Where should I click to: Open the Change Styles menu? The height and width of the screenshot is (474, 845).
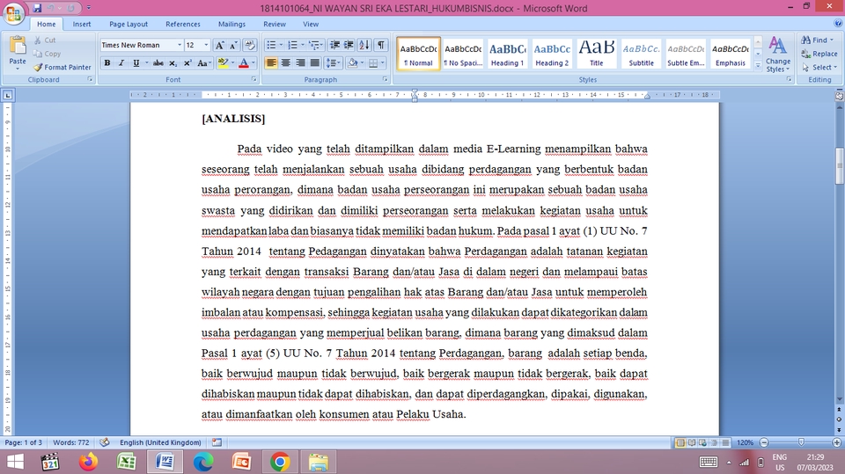(x=777, y=54)
